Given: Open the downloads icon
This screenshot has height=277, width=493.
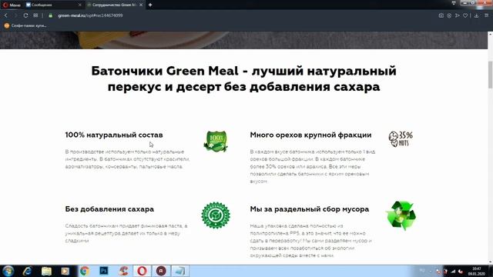Looking at the screenshot, I should [x=477, y=15].
